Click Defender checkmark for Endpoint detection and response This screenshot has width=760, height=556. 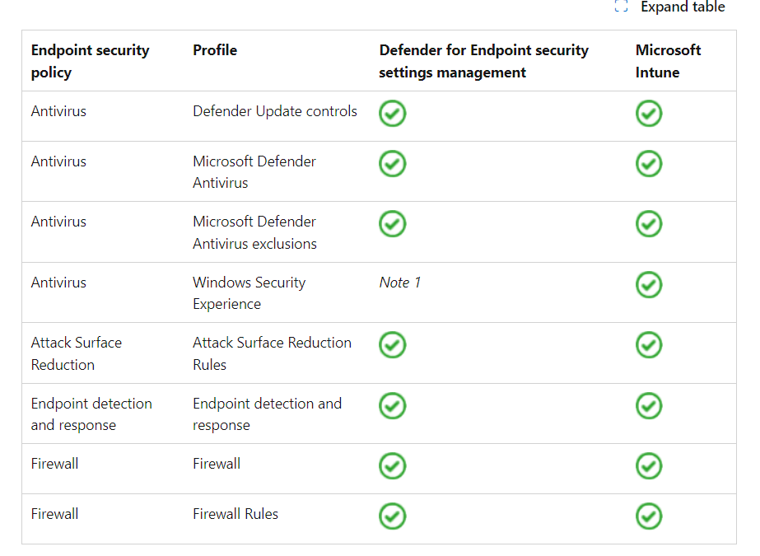(392, 406)
